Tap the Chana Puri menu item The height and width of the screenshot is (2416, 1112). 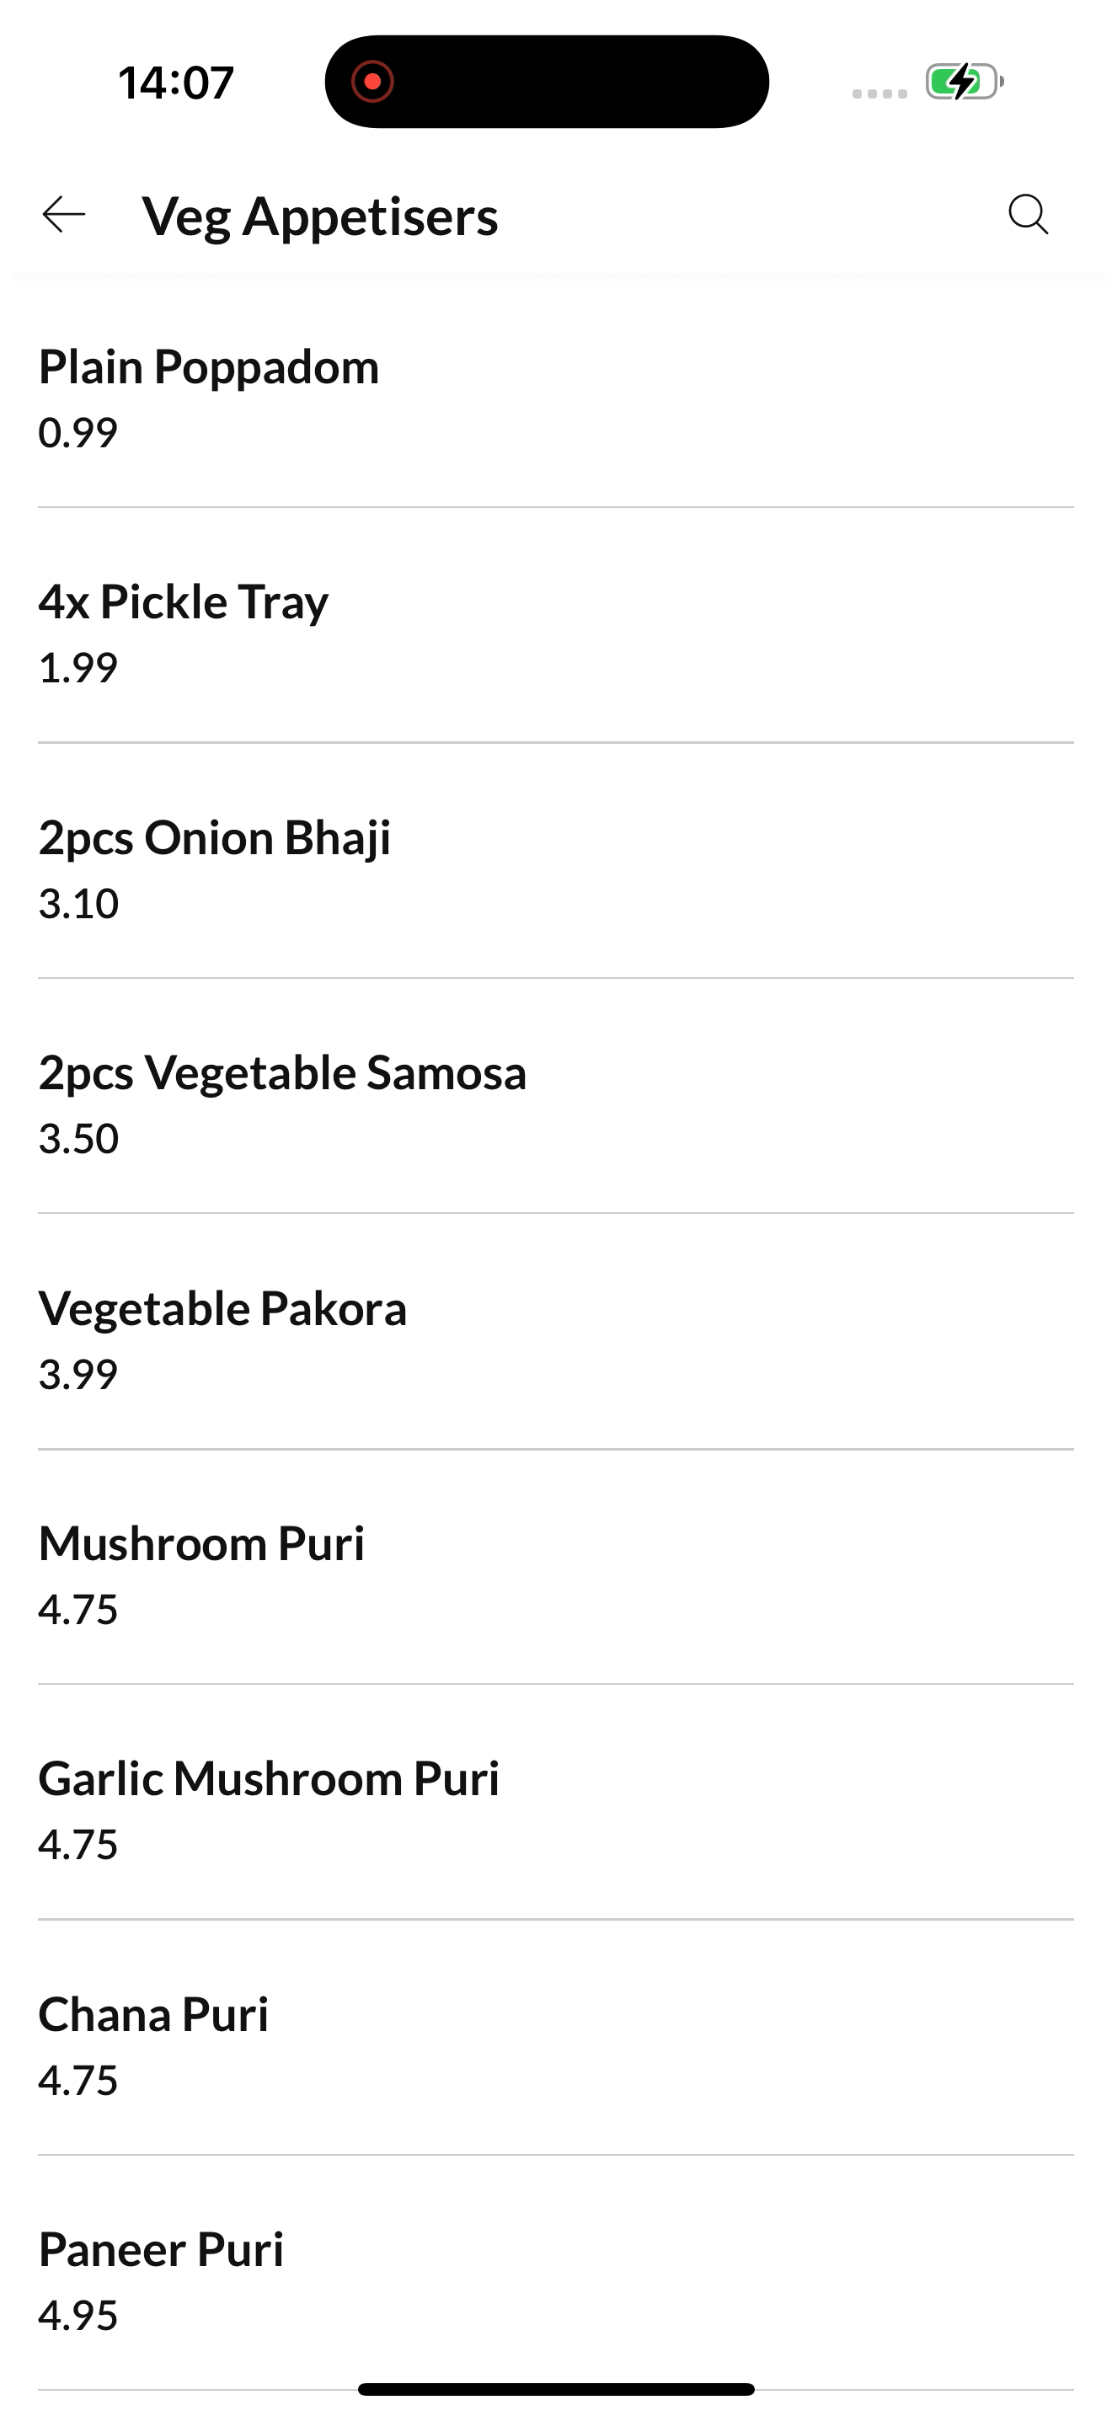[555, 2038]
